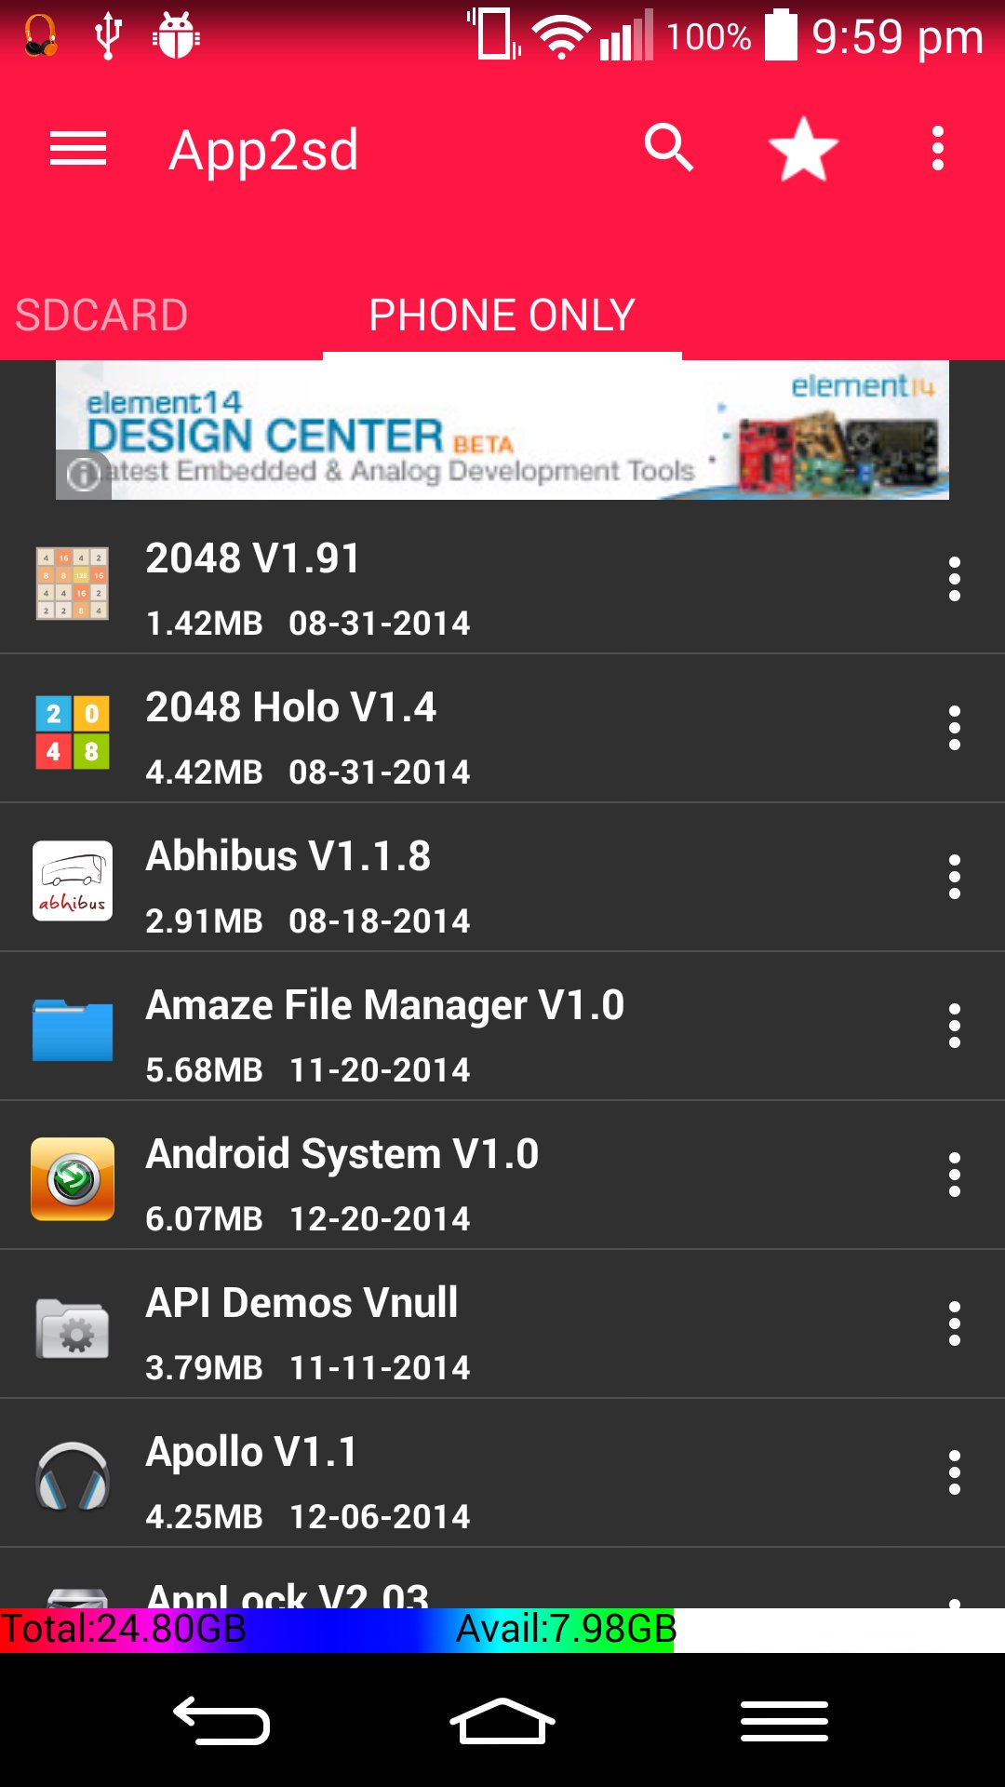Screen dimensions: 1005x1787
Task: Select the Android System V1.0 title
Action: [342, 1155]
